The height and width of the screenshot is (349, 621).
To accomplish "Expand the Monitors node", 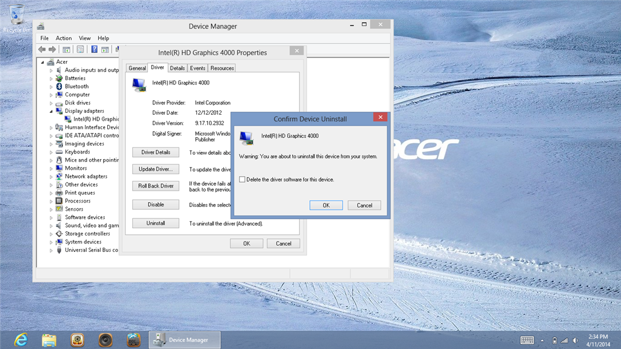I will (x=51, y=169).
